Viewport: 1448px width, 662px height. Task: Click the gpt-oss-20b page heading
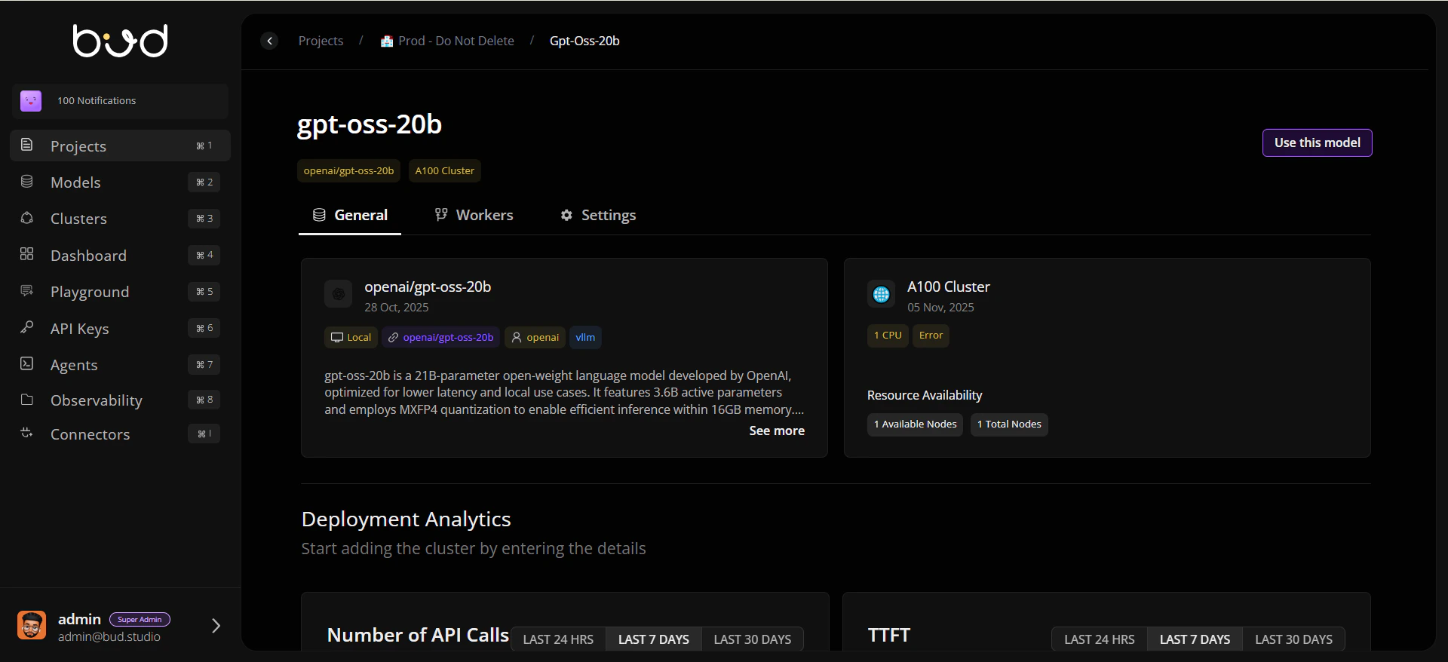click(x=370, y=124)
